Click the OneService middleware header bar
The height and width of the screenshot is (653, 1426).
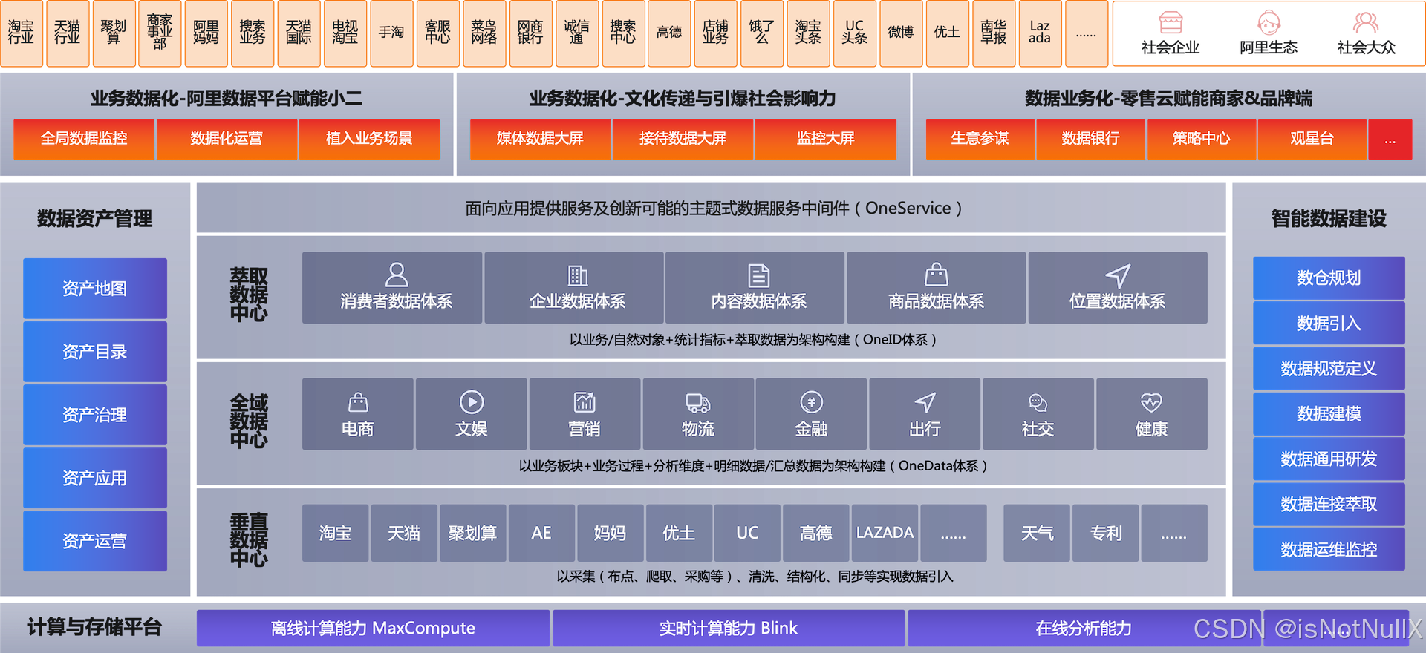click(712, 209)
